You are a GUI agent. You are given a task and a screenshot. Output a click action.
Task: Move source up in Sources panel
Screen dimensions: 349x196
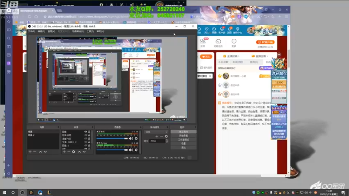pyautogui.click(x=79, y=152)
